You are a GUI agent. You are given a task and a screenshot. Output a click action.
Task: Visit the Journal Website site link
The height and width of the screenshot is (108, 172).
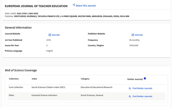tap(56, 35)
